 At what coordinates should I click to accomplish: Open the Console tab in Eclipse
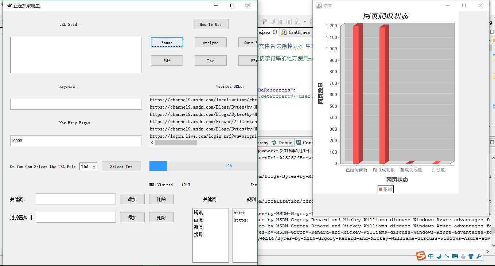point(304,142)
